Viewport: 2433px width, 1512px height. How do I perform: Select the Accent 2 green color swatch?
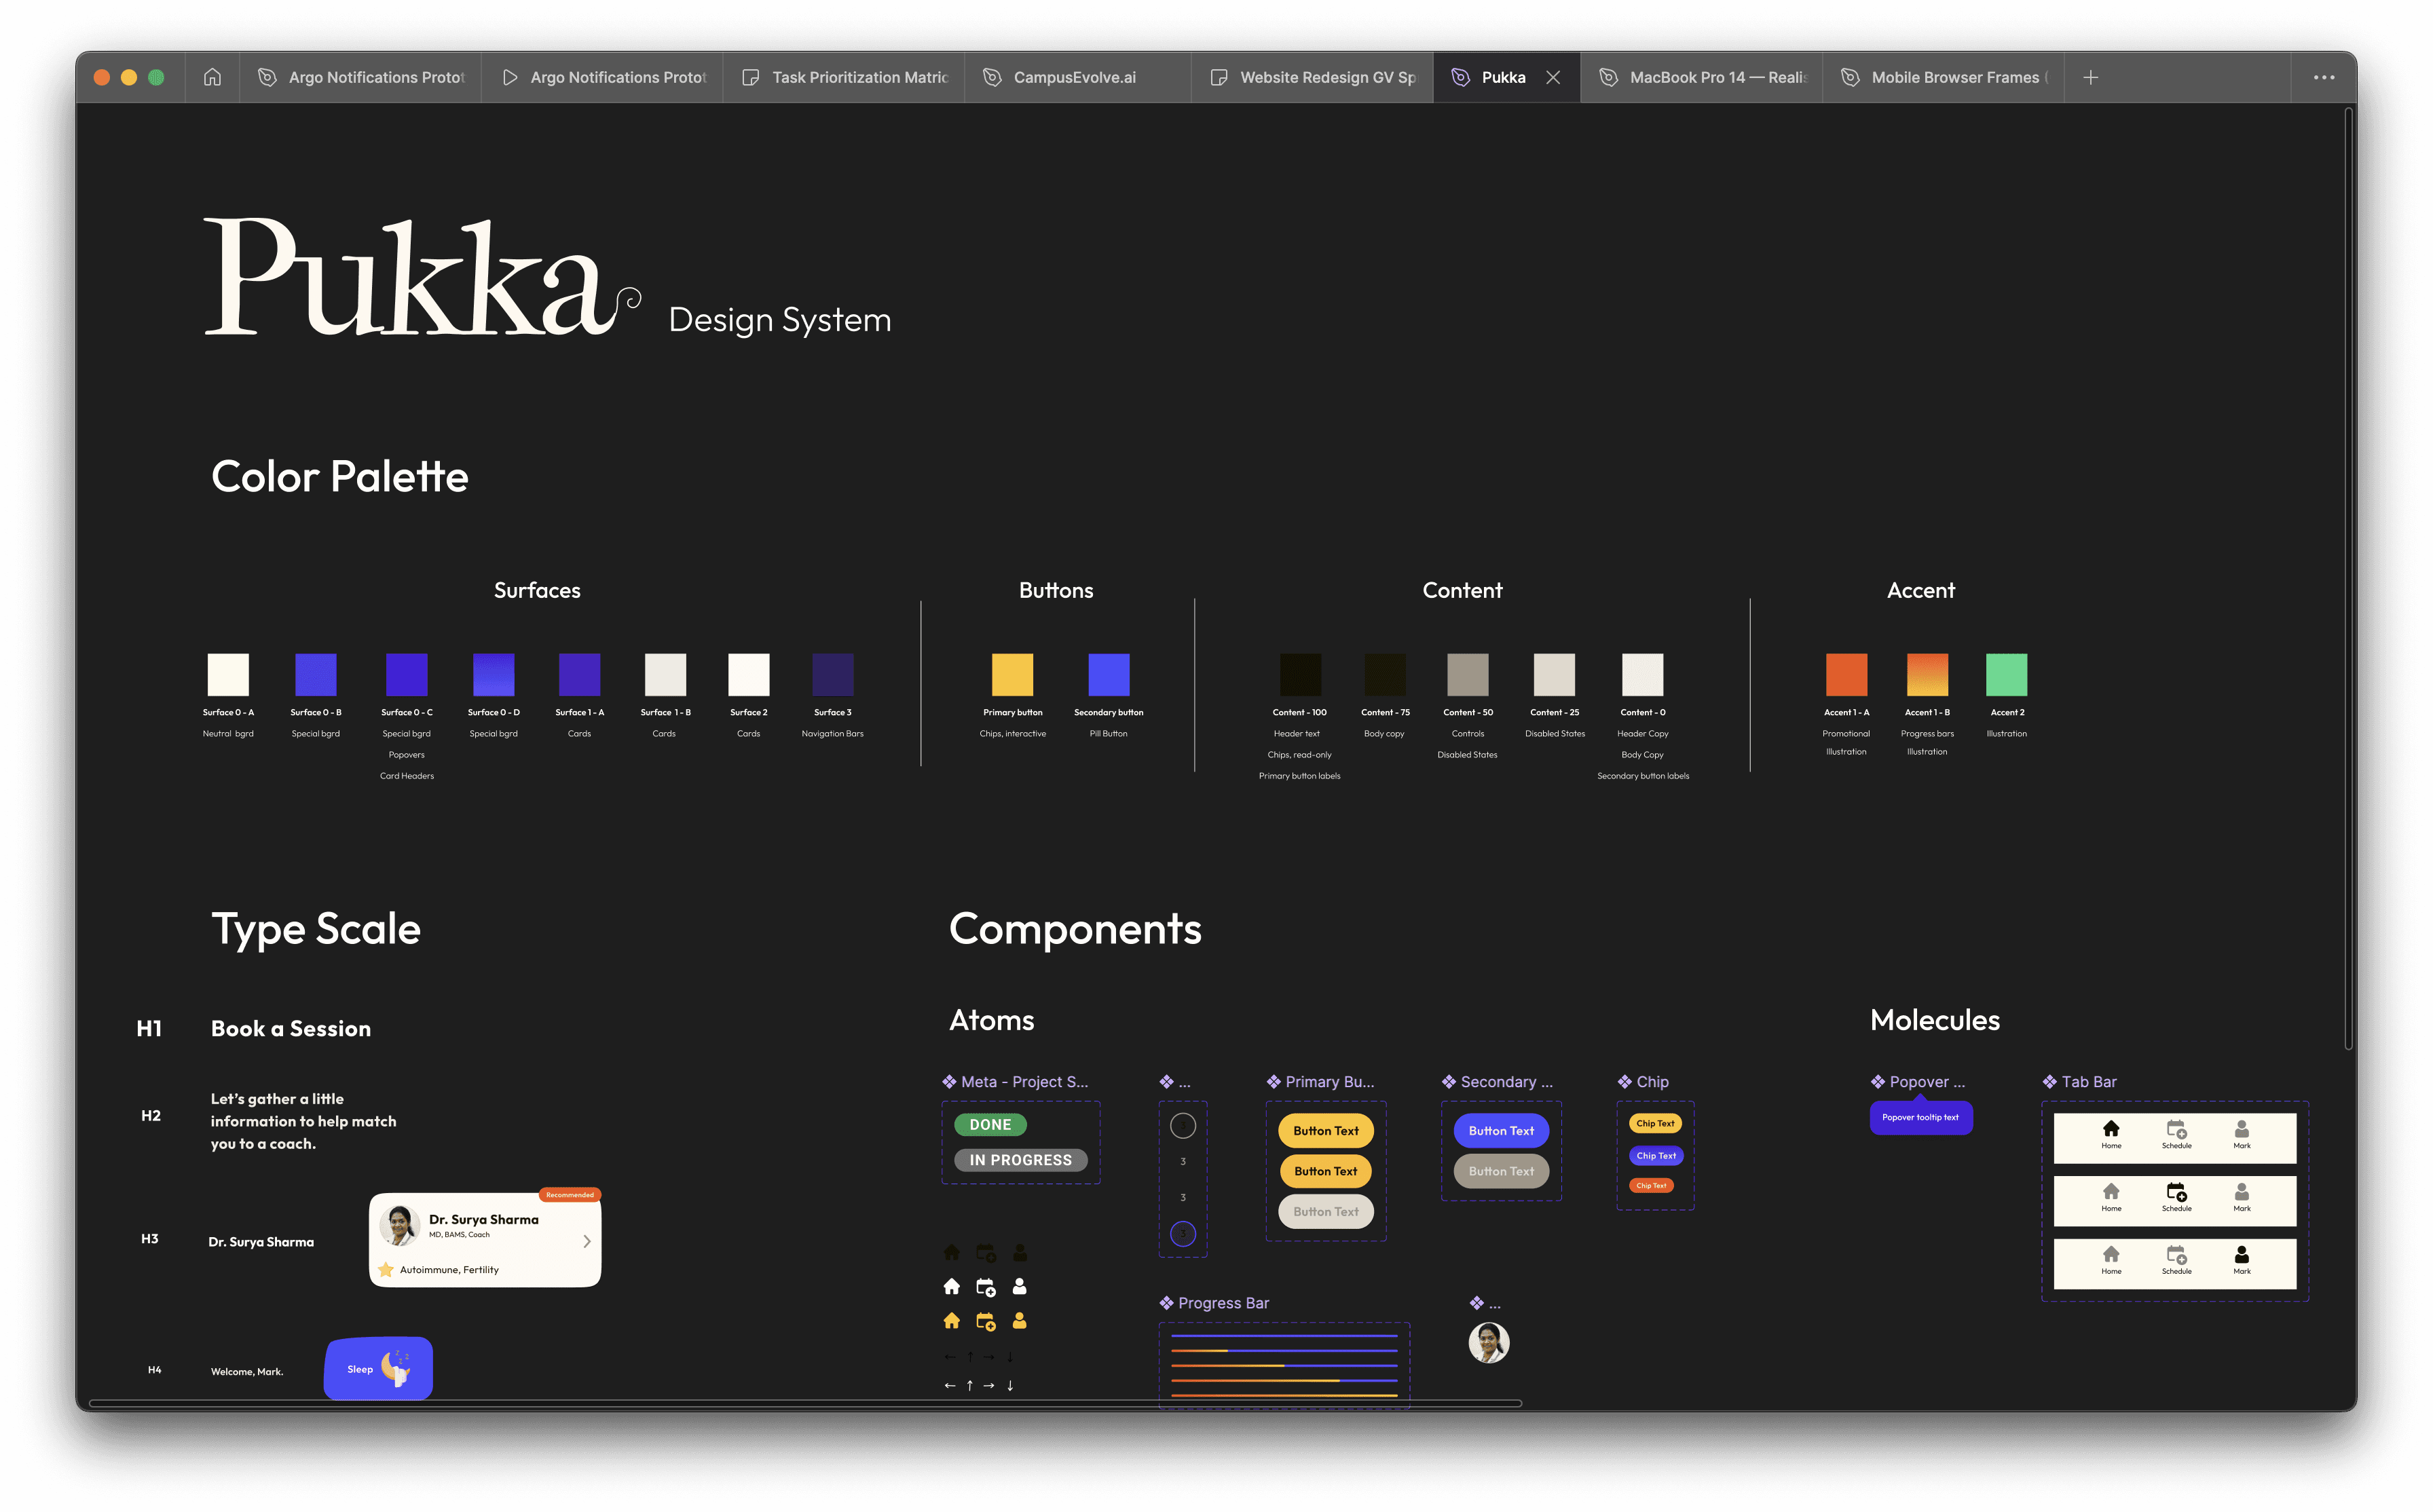point(2005,675)
